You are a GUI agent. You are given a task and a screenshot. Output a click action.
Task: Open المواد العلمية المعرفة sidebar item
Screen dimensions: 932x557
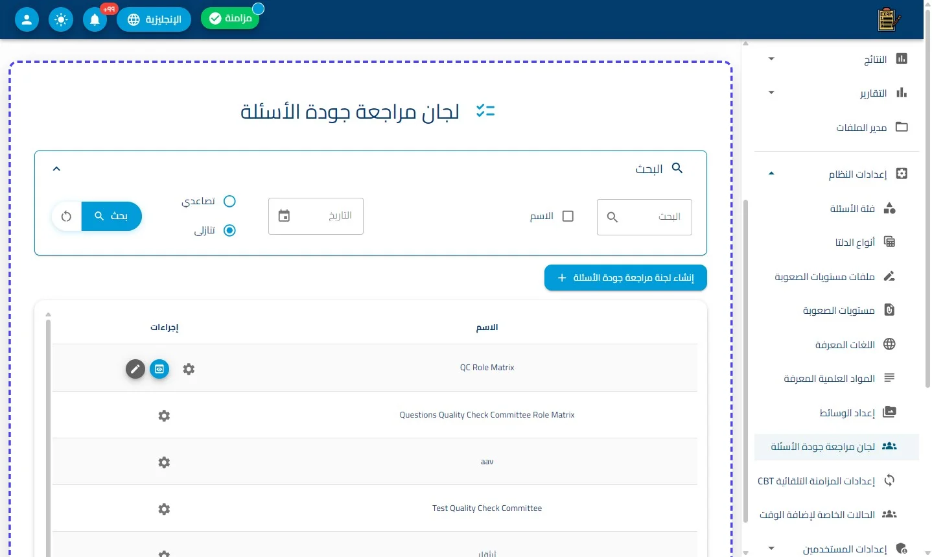point(837,378)
